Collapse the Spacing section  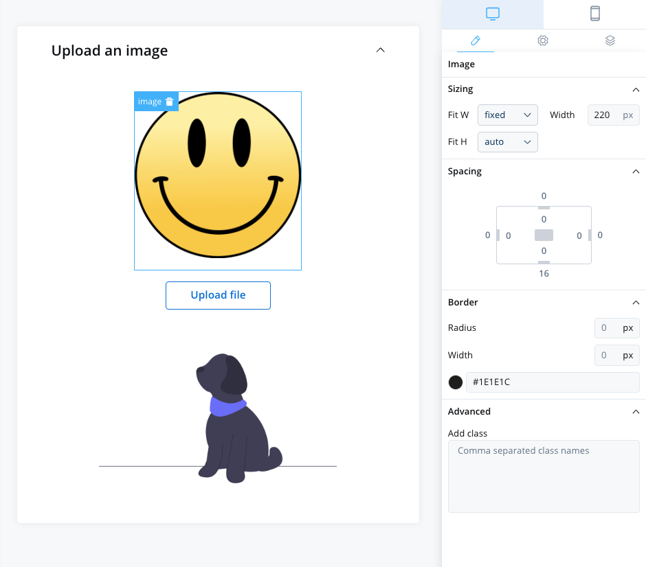coord(636,172)
